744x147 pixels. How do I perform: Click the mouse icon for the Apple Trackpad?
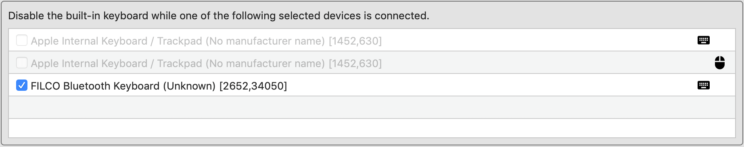[719, 63]
